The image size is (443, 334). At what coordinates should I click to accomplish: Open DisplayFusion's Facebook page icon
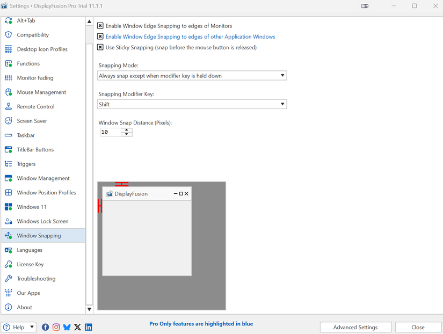click(x=45, y=327)
